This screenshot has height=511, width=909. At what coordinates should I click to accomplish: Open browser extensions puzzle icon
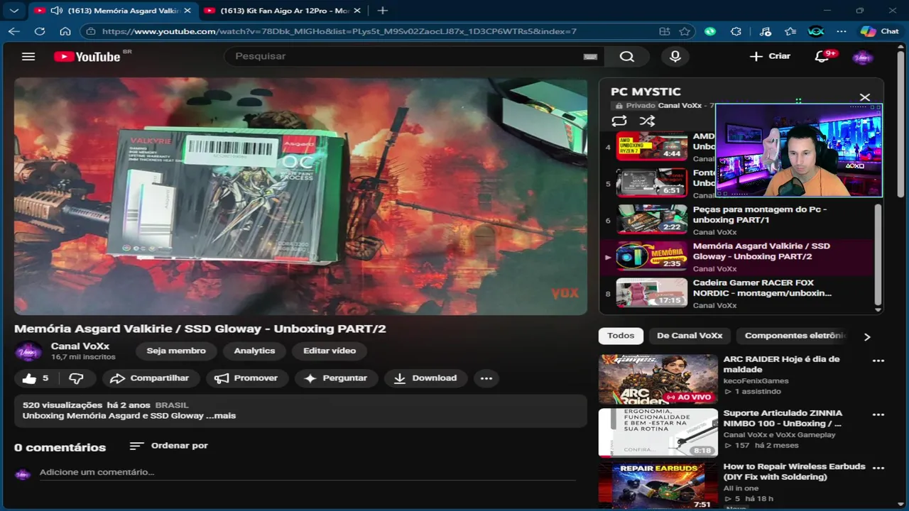tap(736, 31)
